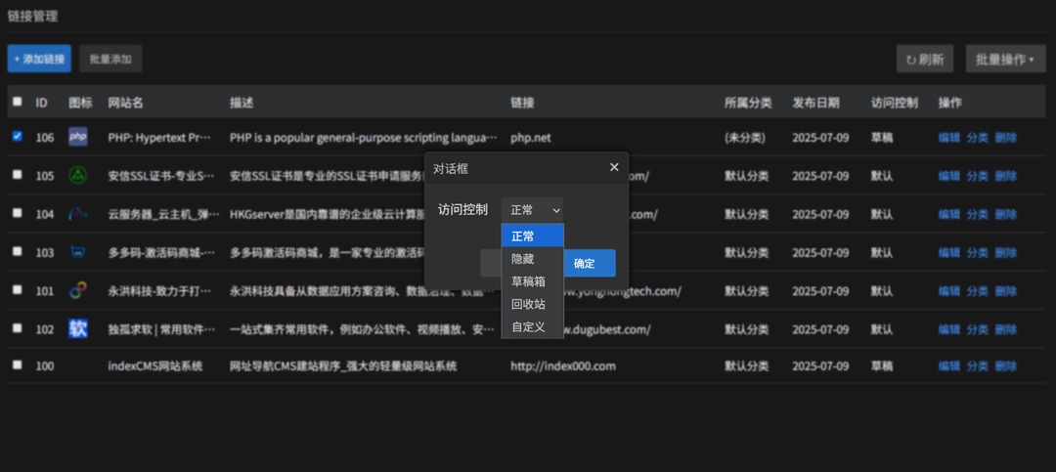The image size is (1056, 472).
Task: Close the 对话框 dialog with the X icon
Action: click(614, 167)
